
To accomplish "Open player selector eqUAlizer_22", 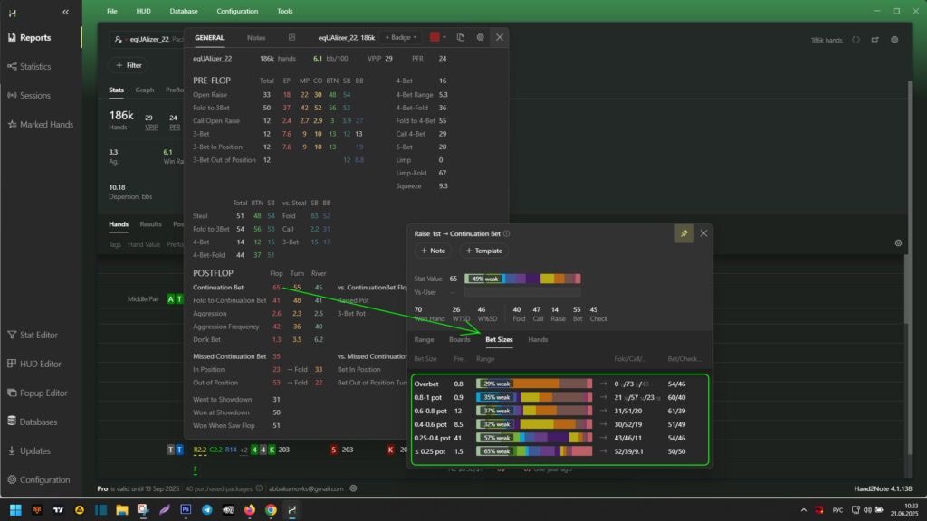I will [x=147, y=39].
